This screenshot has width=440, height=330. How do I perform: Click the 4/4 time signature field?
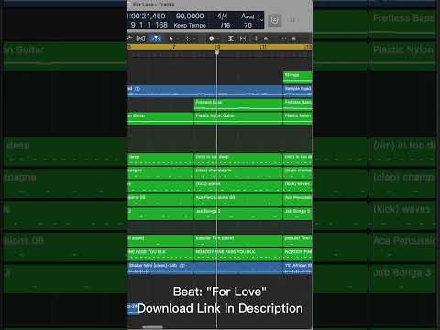click(x=222, y=16)
